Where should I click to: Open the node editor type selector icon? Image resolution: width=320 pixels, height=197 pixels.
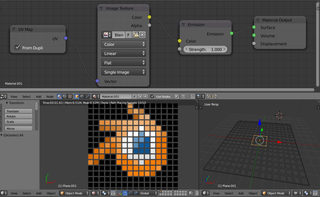pyautogui.click(x=4, y=96)
